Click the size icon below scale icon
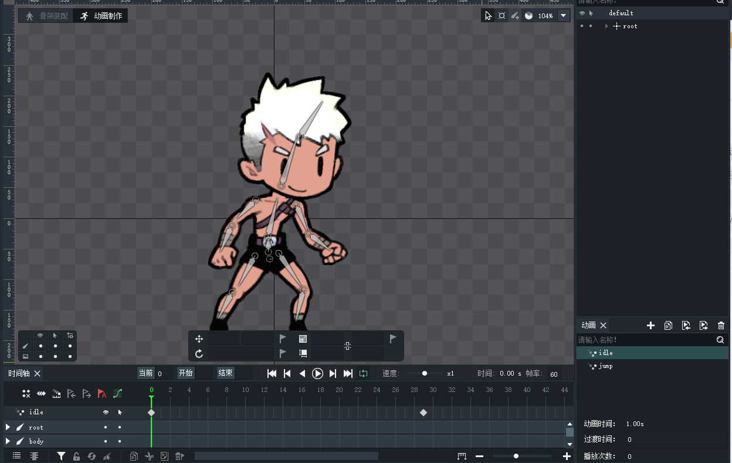 pyautogui.click(x=303, y=353)
